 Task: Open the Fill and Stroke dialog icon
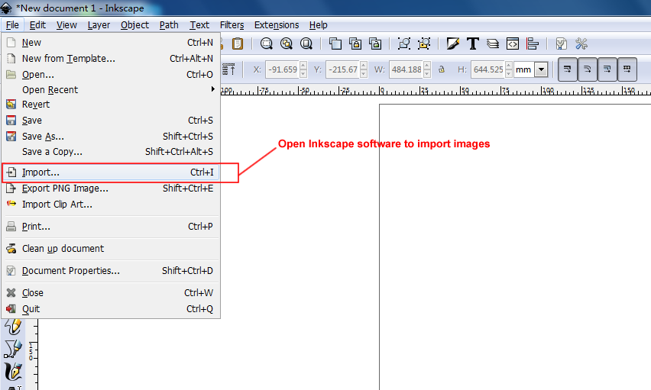click(x=453, y=44)
